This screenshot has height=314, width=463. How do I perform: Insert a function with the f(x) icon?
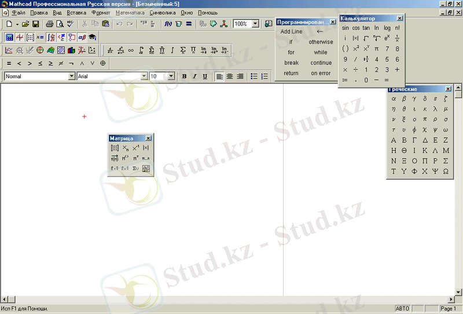168,24
